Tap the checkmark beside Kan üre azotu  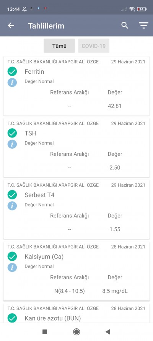[x=12, y=318]
